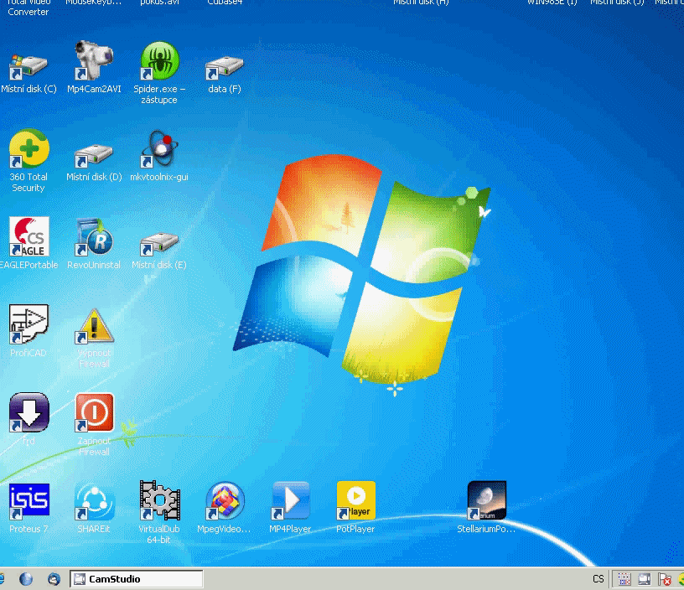The image size is (684, 590).
Task: Select the Zapnout Firewall red icon
Action: [x=94, y=412]
